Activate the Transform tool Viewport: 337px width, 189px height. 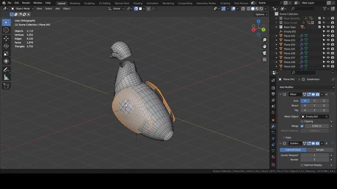[x=6, y=61]
